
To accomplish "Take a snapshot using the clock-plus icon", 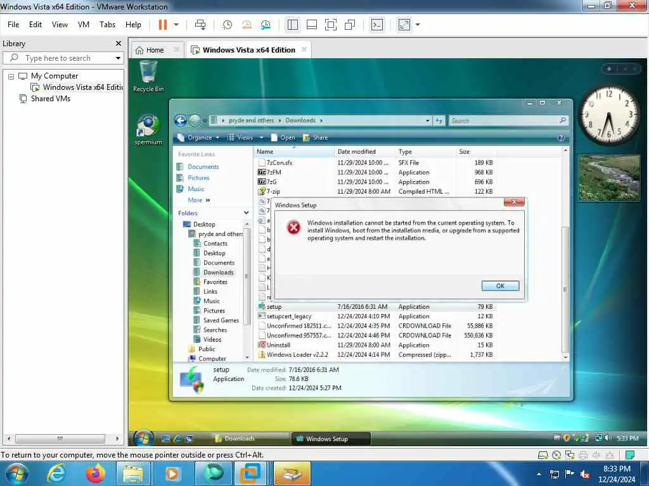I will click(228, 25).
